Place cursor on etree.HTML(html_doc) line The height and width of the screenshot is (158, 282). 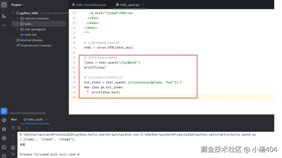109,48
